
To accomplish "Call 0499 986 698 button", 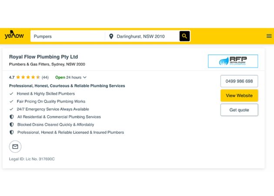I will click(x=239, y=81).
